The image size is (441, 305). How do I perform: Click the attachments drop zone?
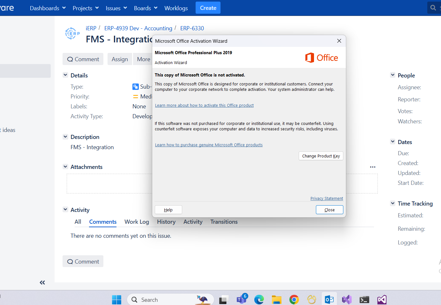222,184
